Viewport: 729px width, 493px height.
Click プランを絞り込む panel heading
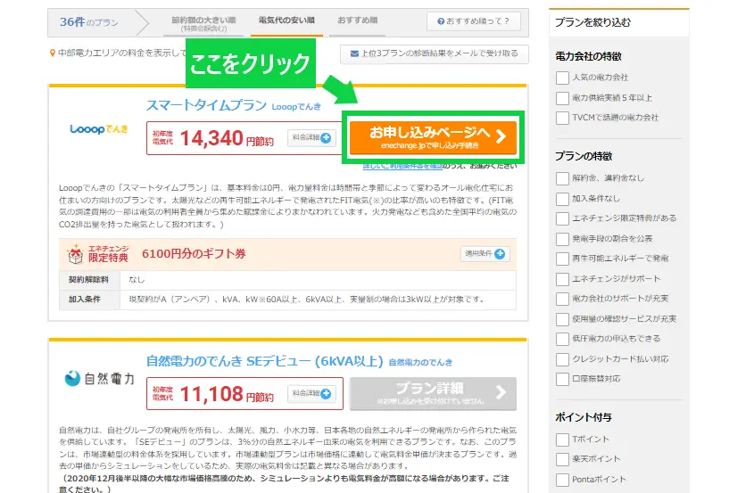click(592, 22)
